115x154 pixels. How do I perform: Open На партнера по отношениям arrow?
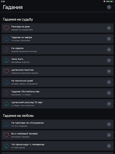tap(109, 124)
